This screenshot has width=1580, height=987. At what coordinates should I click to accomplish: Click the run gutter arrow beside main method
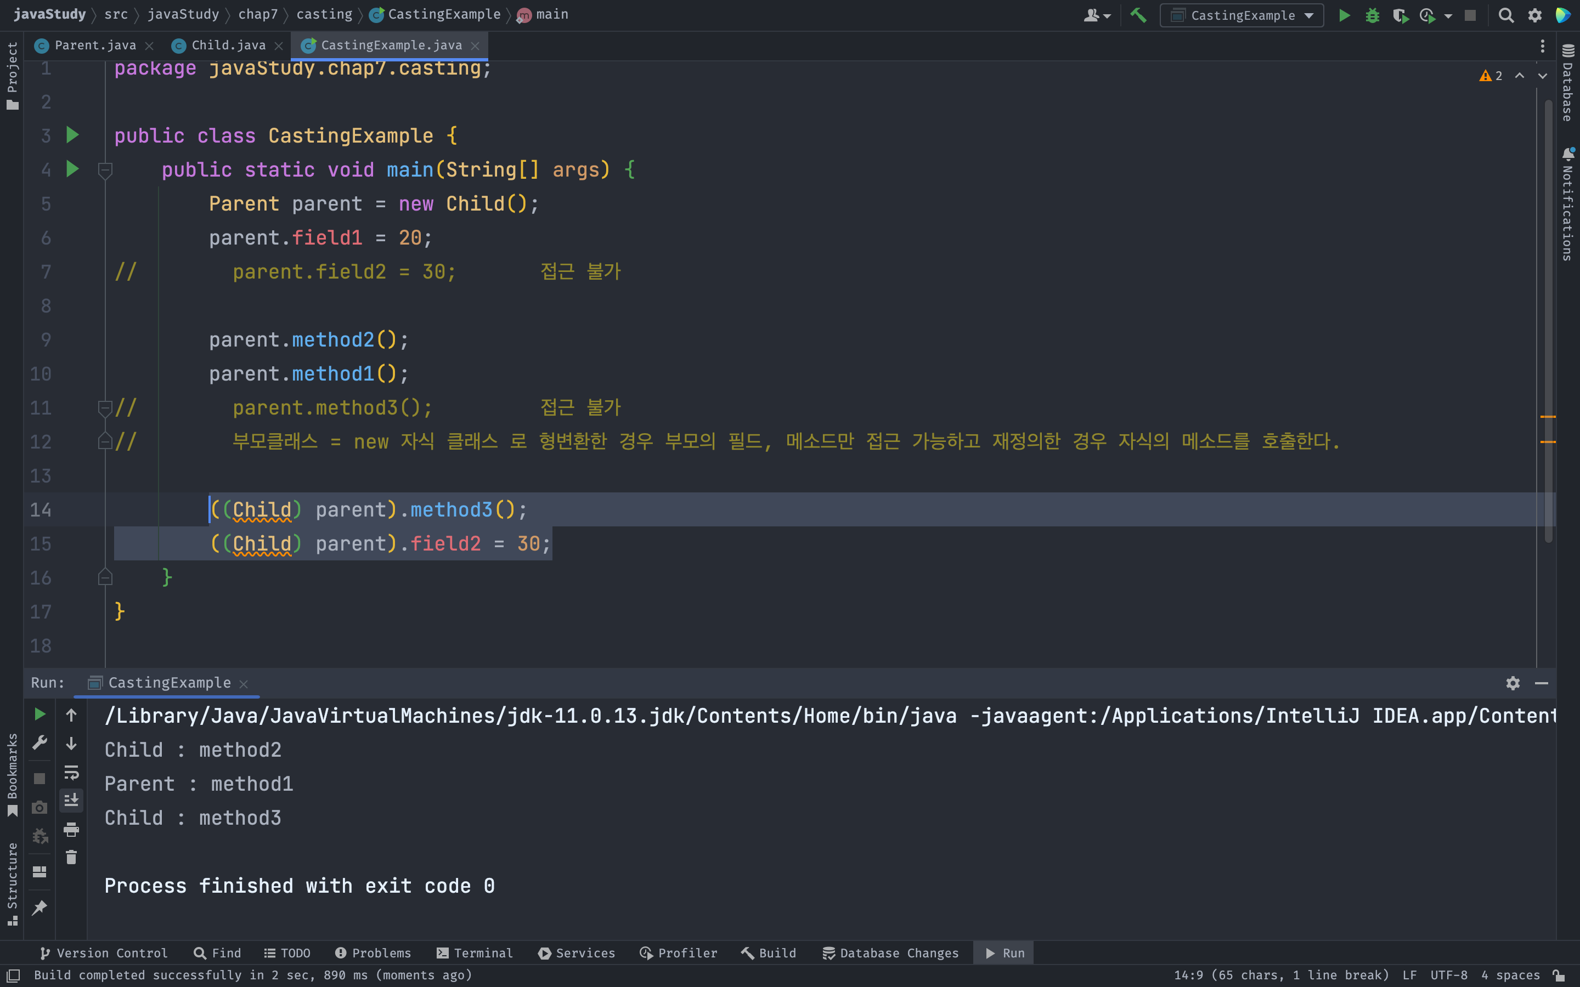[72, 170]
